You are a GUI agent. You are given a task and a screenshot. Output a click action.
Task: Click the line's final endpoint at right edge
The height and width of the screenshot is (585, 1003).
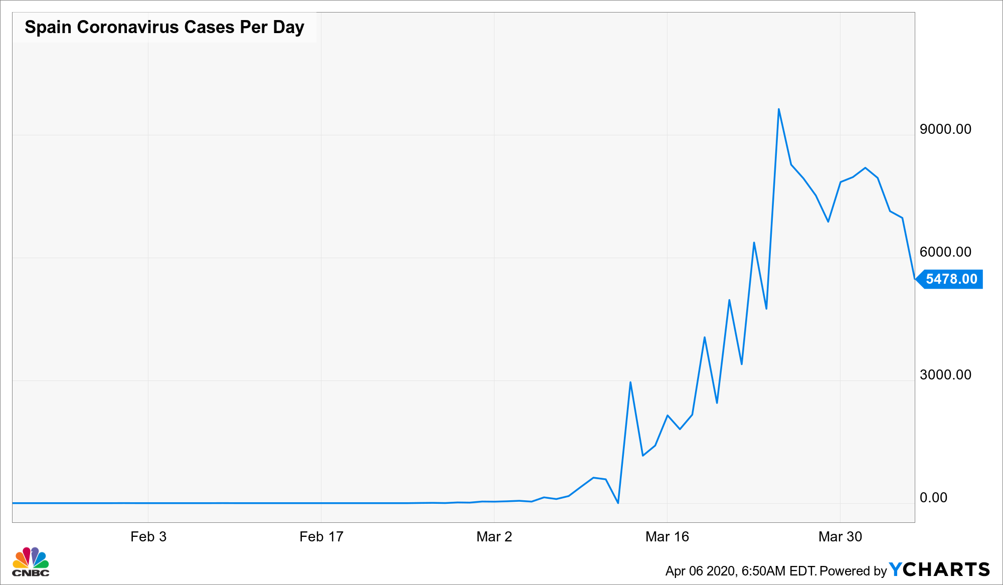(x=914, y=278)
